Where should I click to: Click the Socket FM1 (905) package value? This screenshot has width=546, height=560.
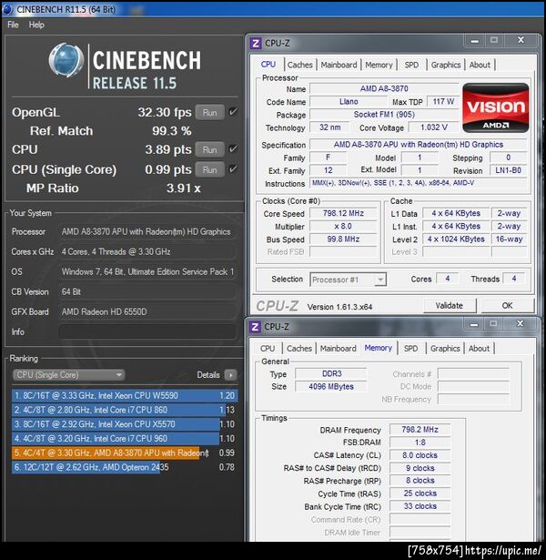[384, 115]
